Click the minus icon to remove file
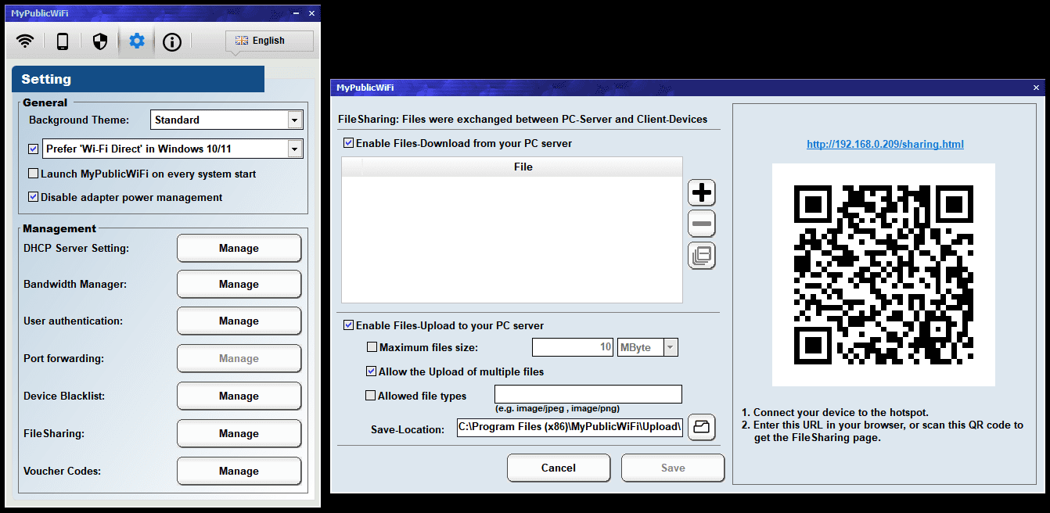Screen dimensions: 1050x513 pyautogui.click(x=702, y=224)
